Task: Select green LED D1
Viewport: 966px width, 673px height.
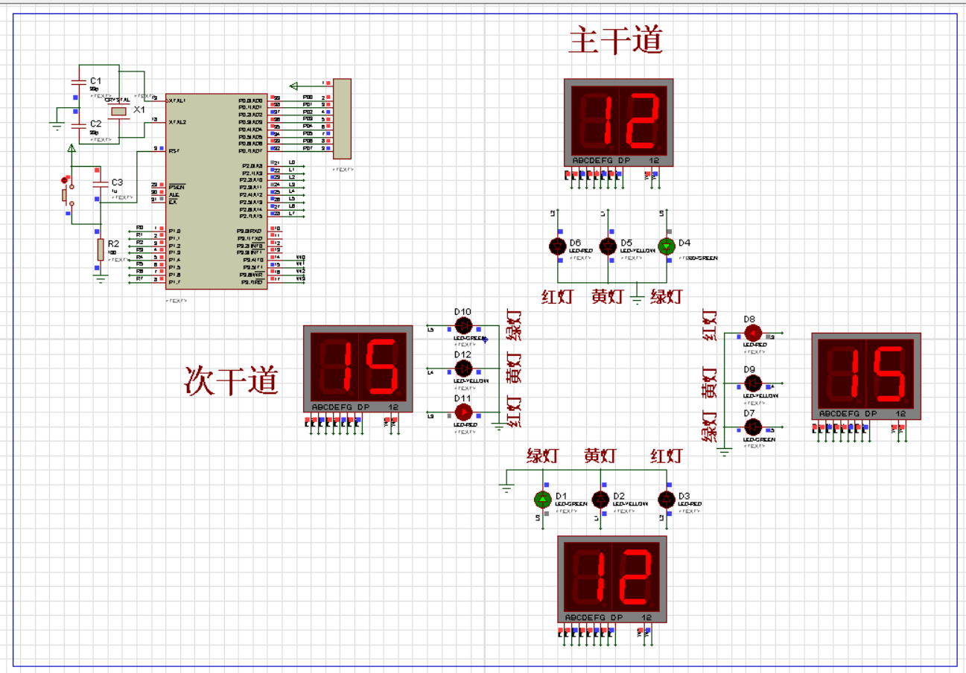Action: coord(543,499)
